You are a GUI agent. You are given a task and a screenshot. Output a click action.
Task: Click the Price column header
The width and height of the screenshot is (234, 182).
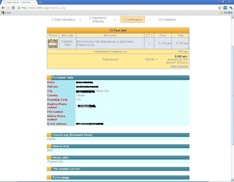pos(163,35)
